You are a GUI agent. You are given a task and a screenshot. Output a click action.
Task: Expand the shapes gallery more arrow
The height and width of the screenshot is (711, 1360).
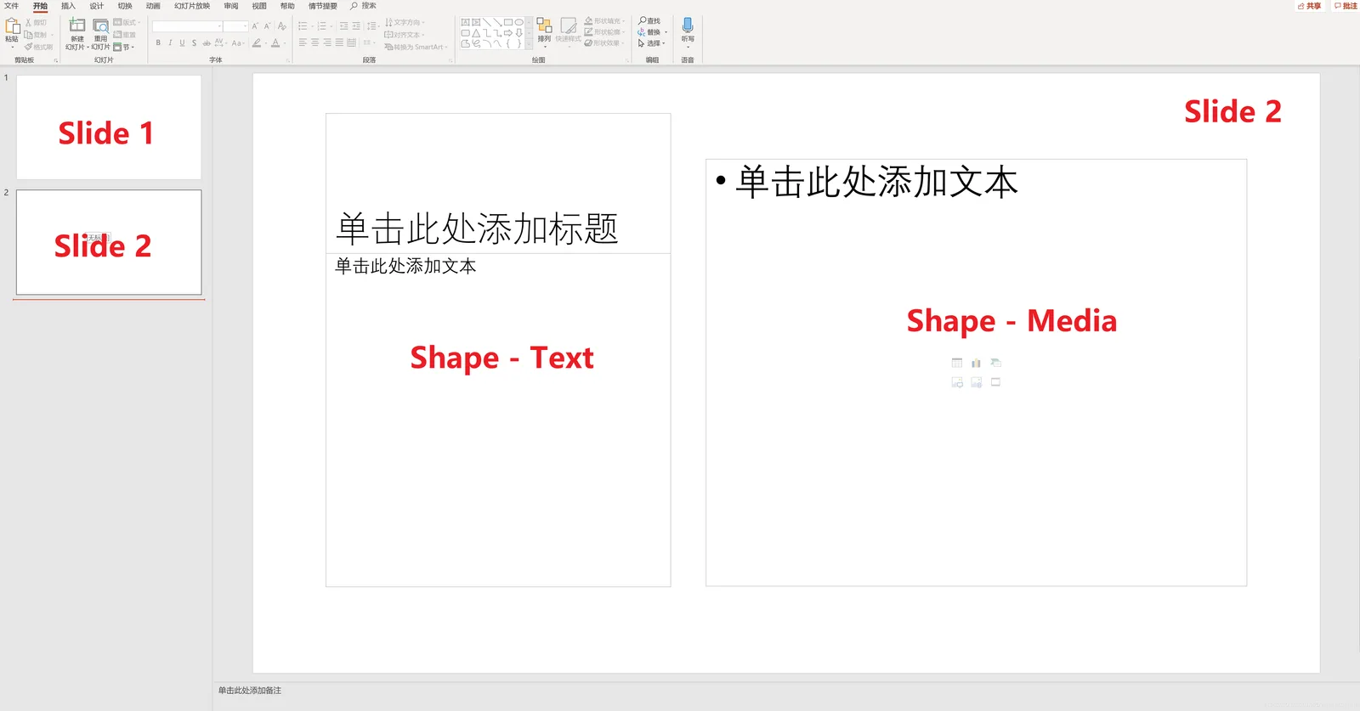(x=529, y=44)
